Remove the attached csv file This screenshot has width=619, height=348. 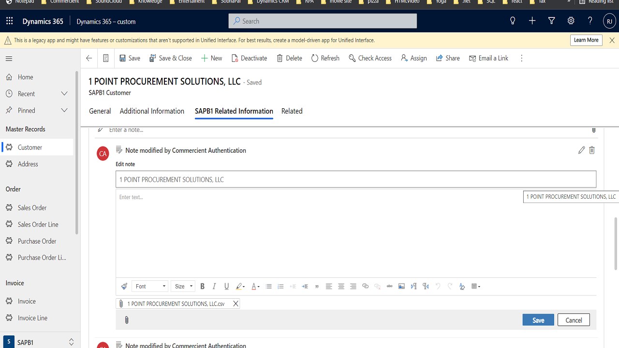click(x=236, y=304)
